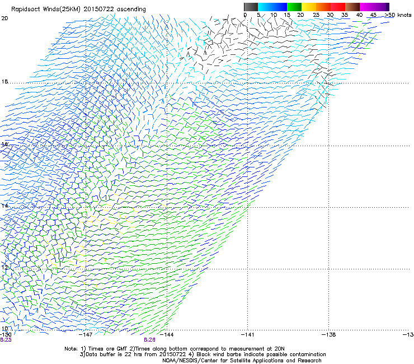Click the purple 8:28 pass time label
Image resolution: width=414 pixels, height=364 pixels.
(x=149, y=340)
